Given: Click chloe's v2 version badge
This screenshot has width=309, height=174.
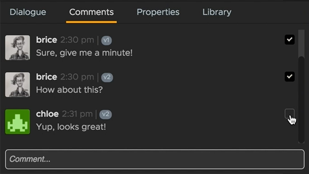Looking at the screenshot, I should [106, 114].
